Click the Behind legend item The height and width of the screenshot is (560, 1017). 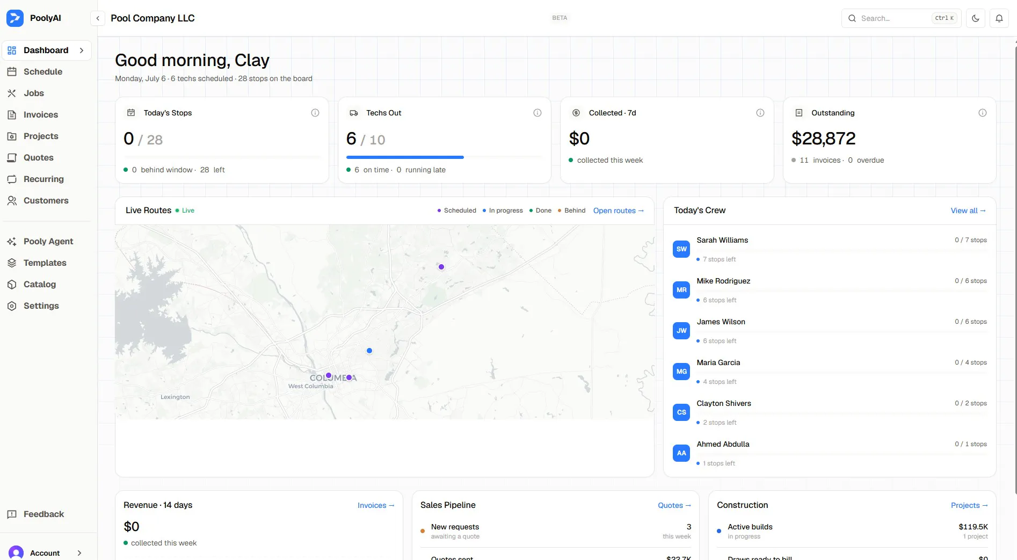(x=571, y=210)
